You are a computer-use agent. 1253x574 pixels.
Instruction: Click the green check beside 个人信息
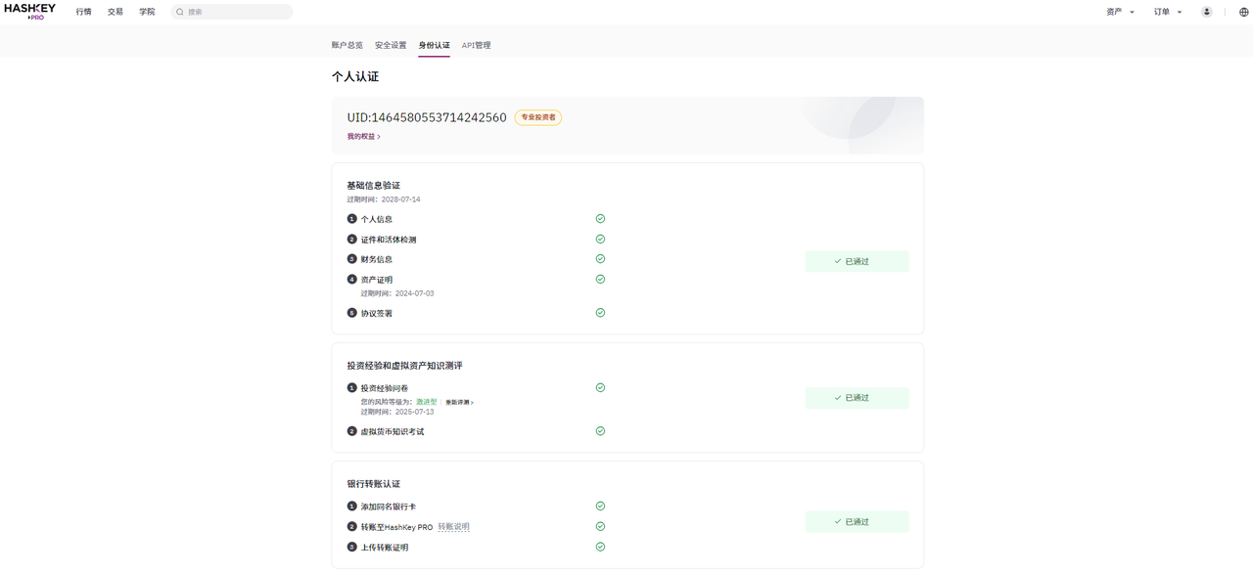[x=600, y=219]
